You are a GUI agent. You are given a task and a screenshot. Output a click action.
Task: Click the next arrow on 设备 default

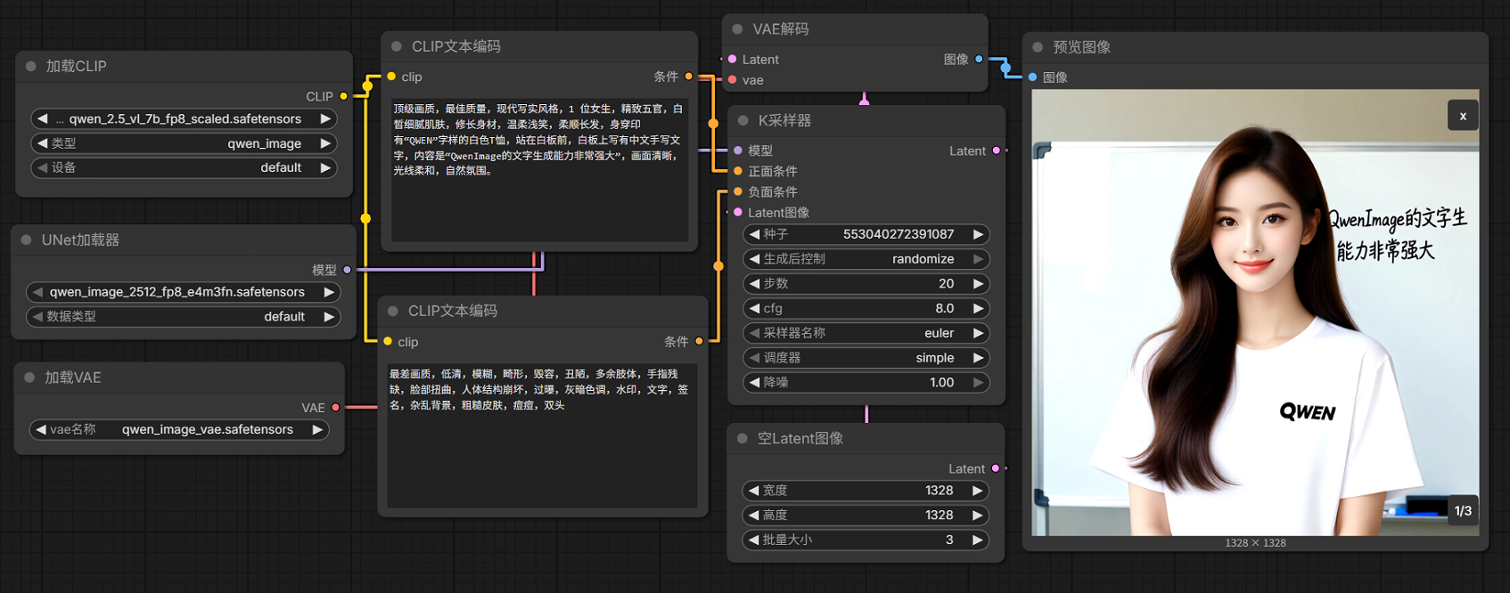(x=325, y=167)
